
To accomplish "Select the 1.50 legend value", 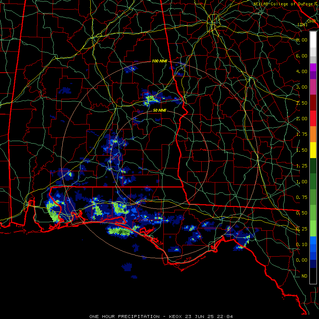I will pyautogui.click(x=302, y=150).
